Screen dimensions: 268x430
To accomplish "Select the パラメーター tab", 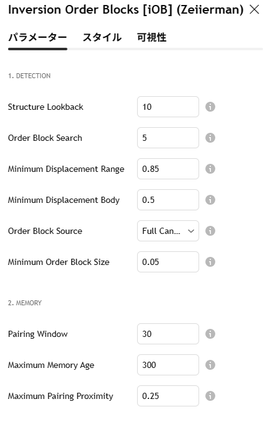I will click(x=38, y=37).
